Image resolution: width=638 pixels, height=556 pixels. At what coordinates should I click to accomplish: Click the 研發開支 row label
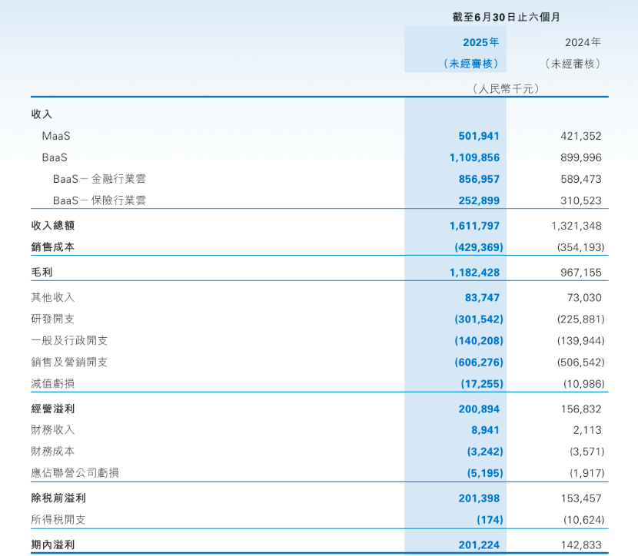point(52,319)
